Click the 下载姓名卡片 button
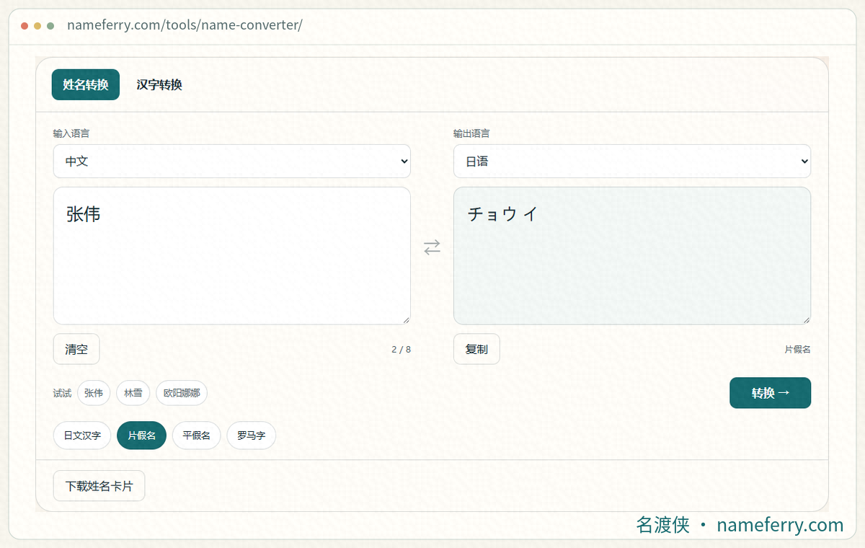Screen dimensions: 865x548 pos(99,486)
